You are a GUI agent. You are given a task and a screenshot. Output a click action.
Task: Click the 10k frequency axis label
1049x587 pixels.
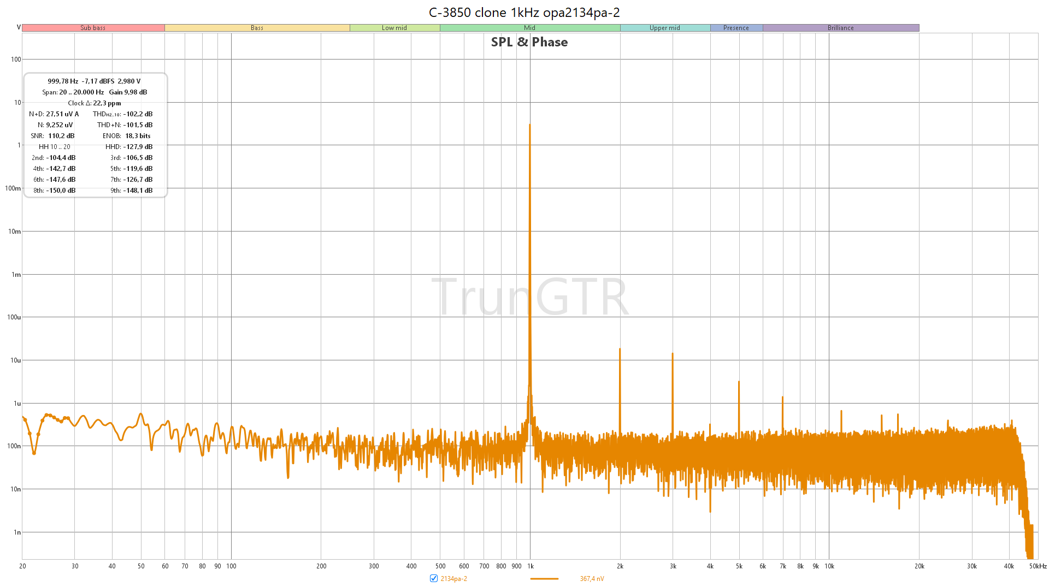pos(829,566)
